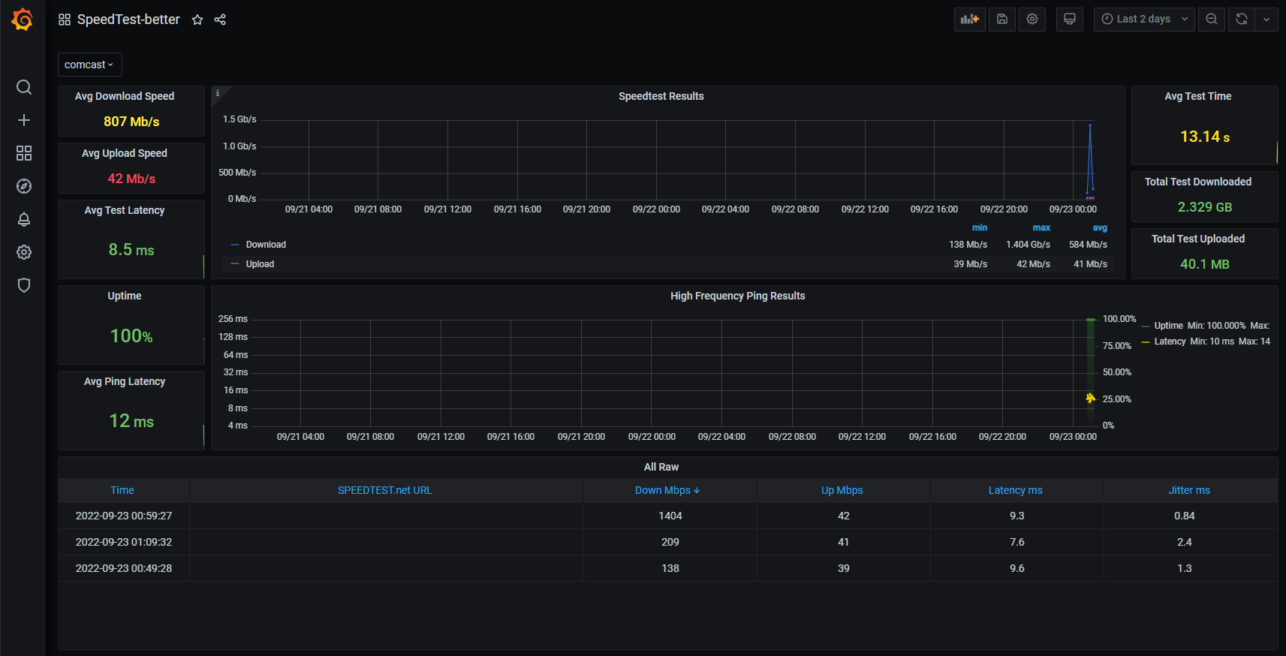Click the 807 Mb/s average download value
Viewport: 1286px width, 656px height.
point(131,122)
